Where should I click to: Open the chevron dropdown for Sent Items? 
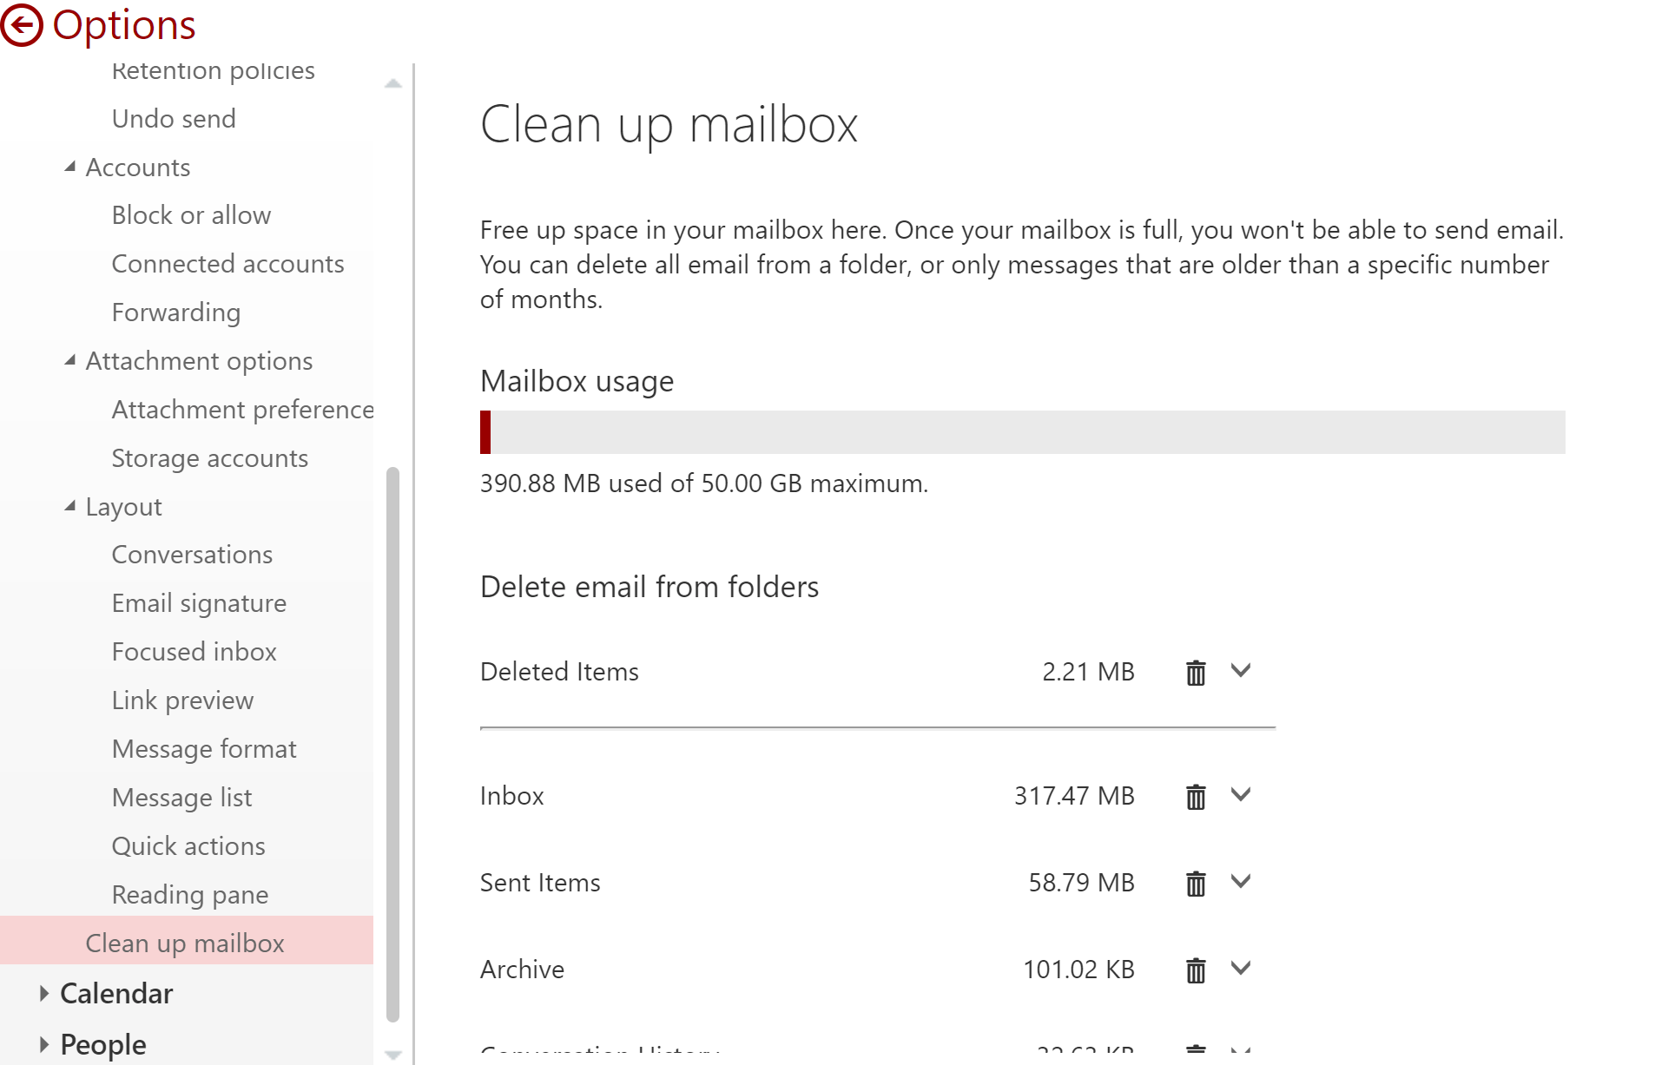point(1241,882)
